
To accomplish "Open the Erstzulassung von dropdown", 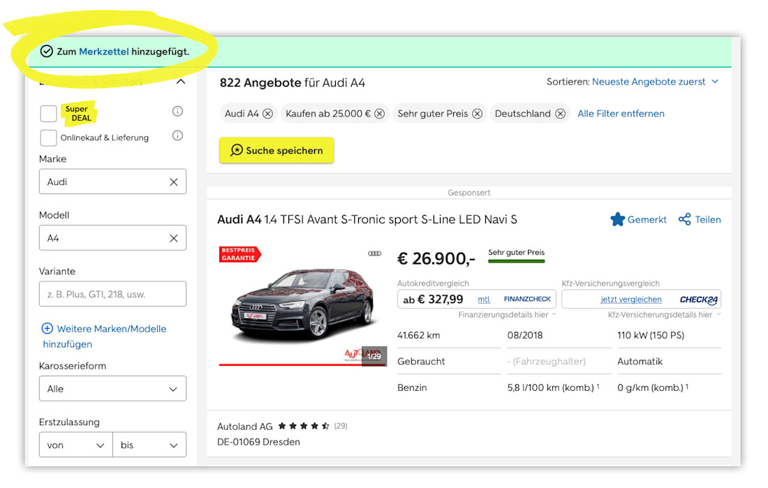I will [x=76, y=445].
